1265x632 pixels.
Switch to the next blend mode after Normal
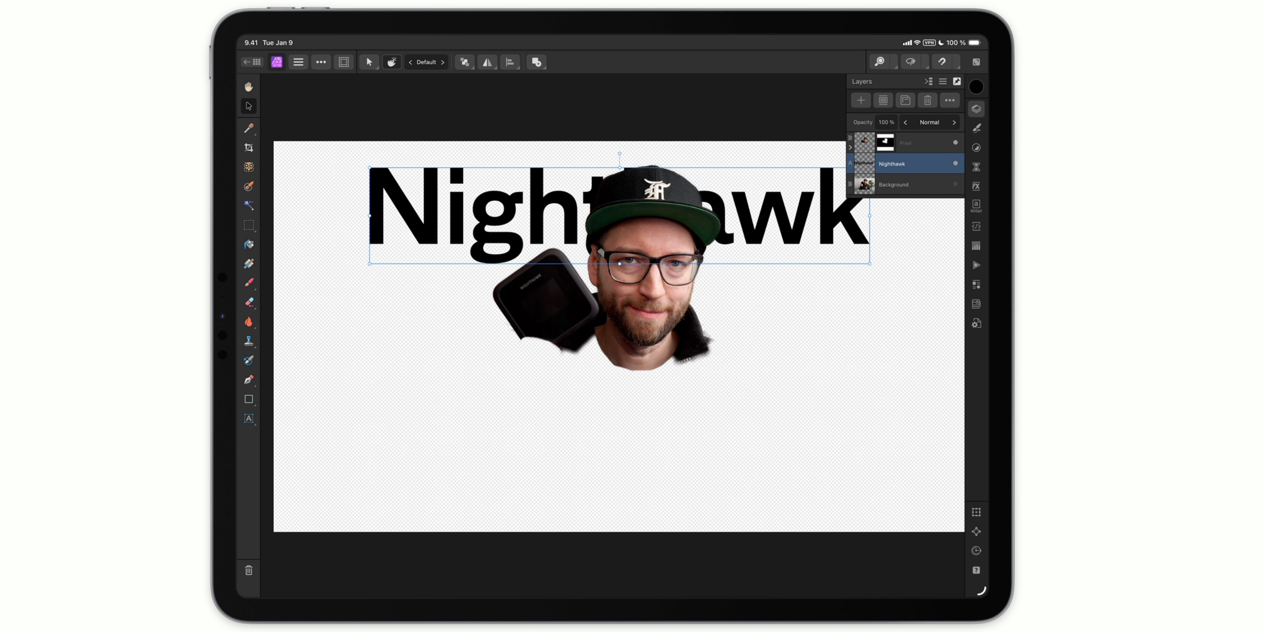point(954,122)
